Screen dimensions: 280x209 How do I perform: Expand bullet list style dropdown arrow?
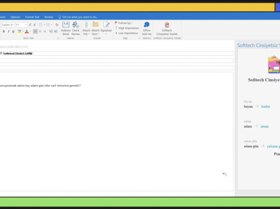[44, 25]
